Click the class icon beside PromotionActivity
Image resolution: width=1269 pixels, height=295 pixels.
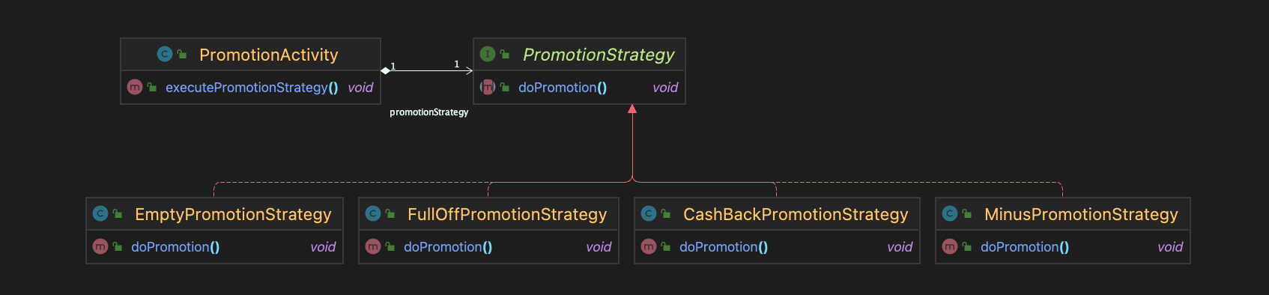(165, 54)
